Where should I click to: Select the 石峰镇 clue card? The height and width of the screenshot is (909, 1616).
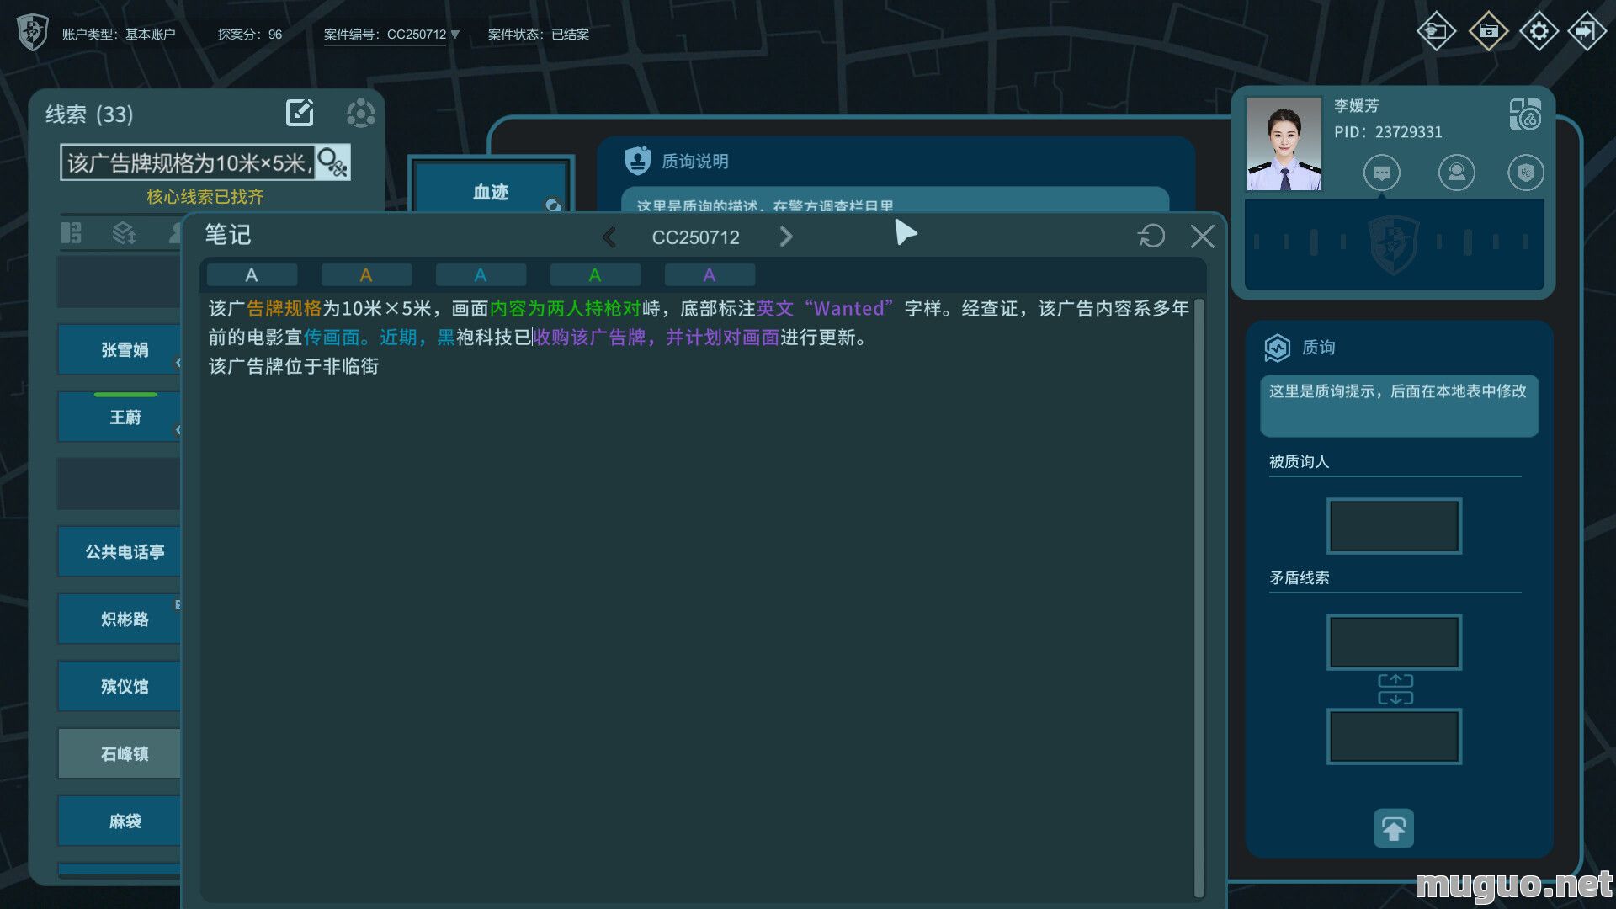tap(120, 753)
